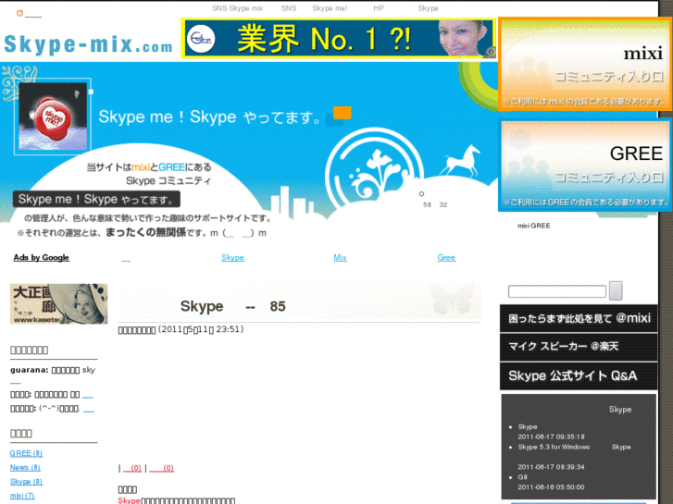
Task: Open 'マイク スピーカー @楽天' button
Action: [x=579, y=347]
